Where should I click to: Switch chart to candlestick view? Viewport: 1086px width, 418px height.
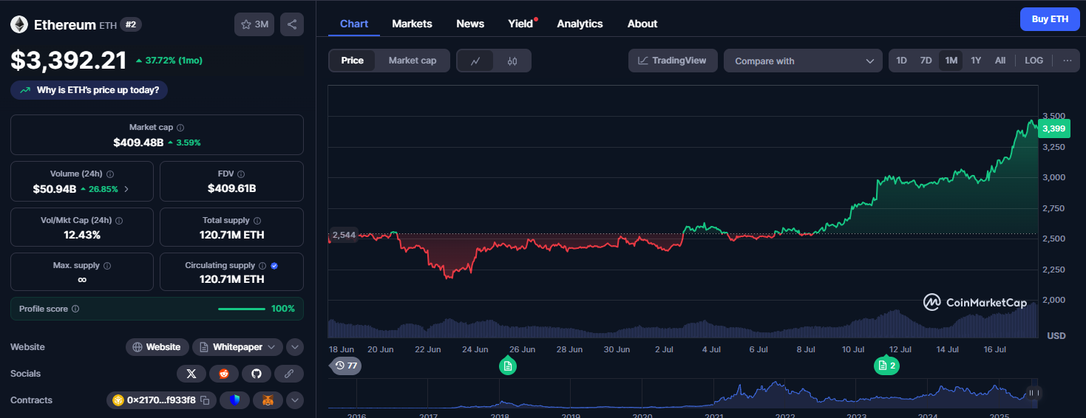512,61
